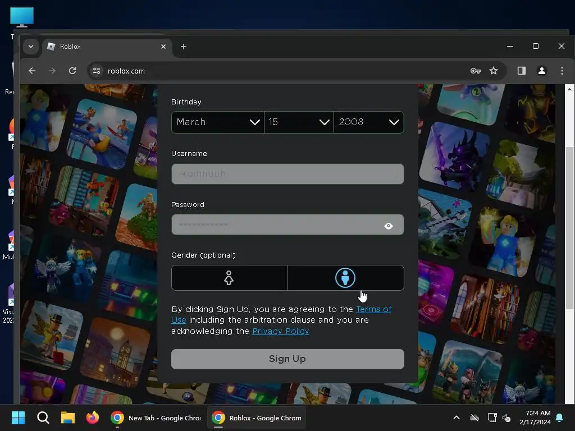Open the network status tray icon

click(x=492, y=418)
